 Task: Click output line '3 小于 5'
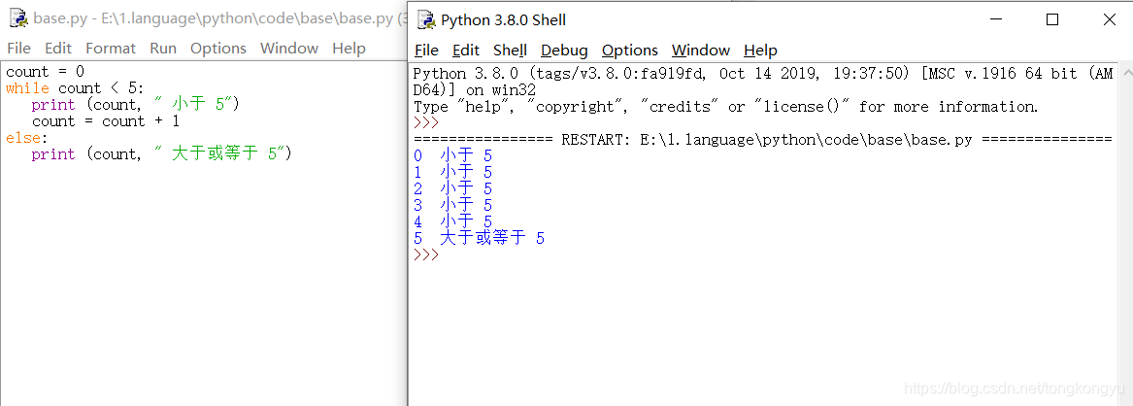click(453, 205)
